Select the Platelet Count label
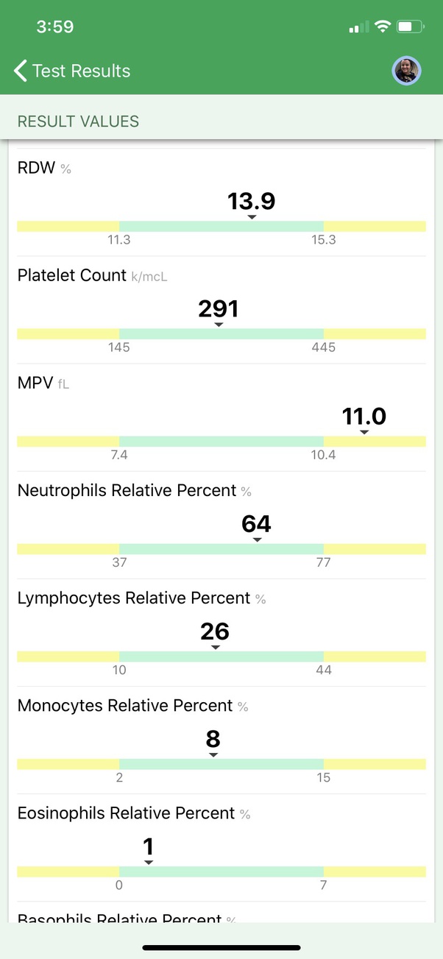443x959 pixels. (72, 275)
